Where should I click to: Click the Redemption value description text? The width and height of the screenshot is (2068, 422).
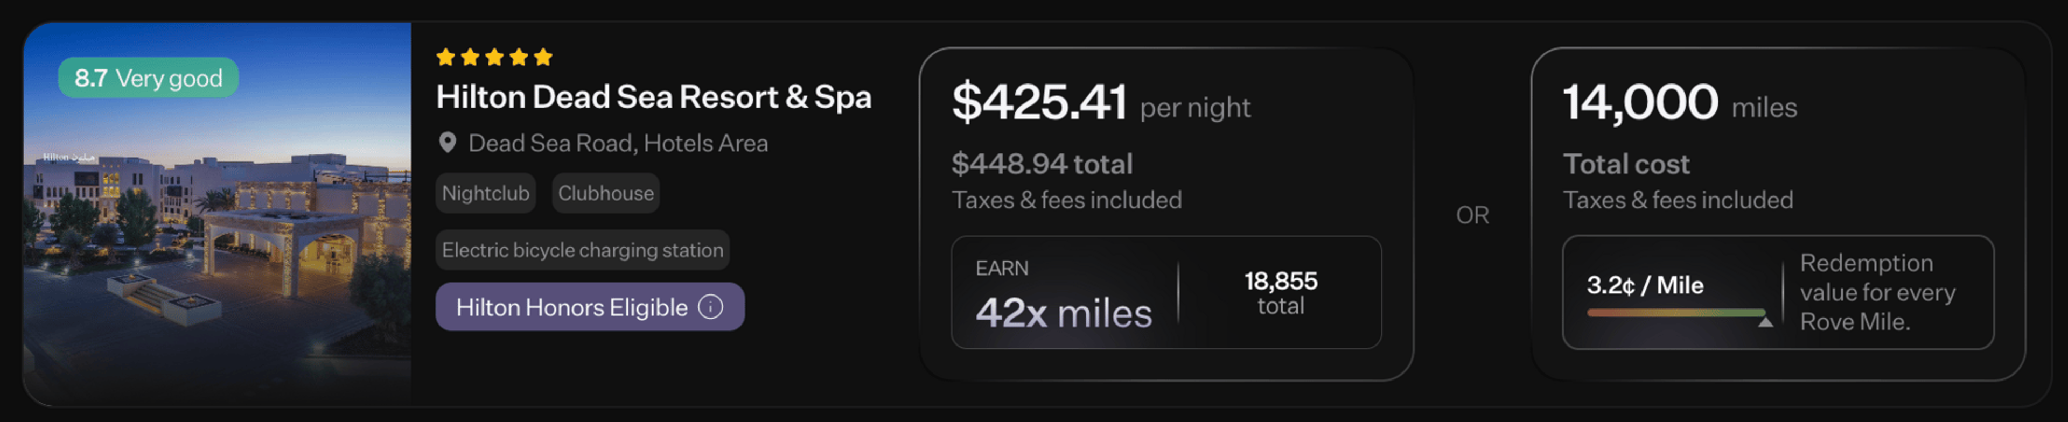[1877, 292]
